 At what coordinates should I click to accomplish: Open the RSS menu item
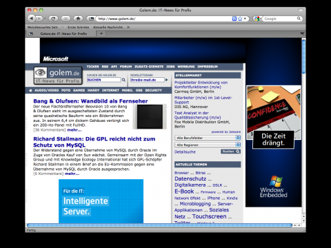click(x=105, y=67)
